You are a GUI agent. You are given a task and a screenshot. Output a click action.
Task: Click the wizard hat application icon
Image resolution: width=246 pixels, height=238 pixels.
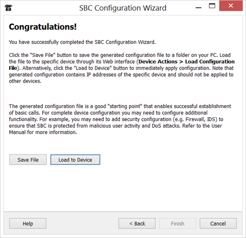pyautogui.click(x=8, y=8)
